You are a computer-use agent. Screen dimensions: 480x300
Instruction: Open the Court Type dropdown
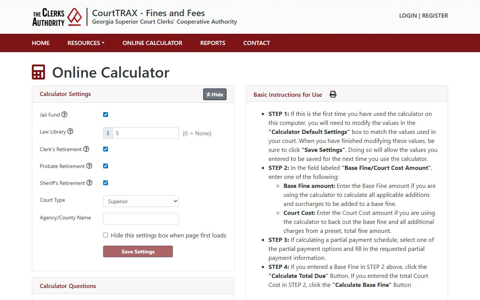141,201
